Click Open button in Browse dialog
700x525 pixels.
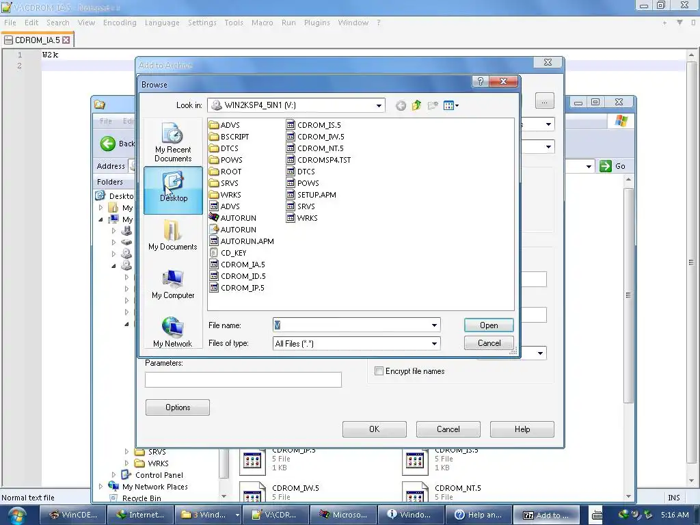489,325
